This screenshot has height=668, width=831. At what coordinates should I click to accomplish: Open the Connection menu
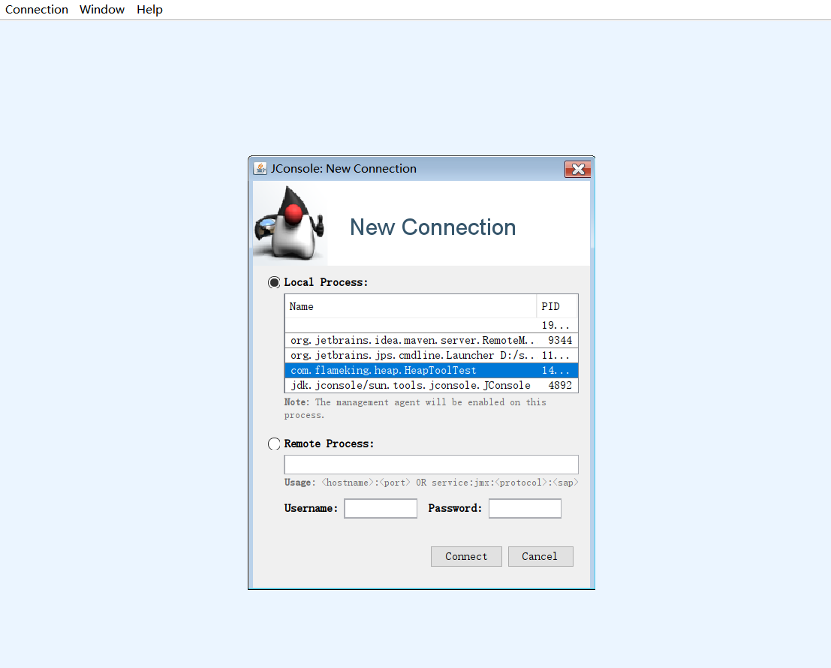37,10
